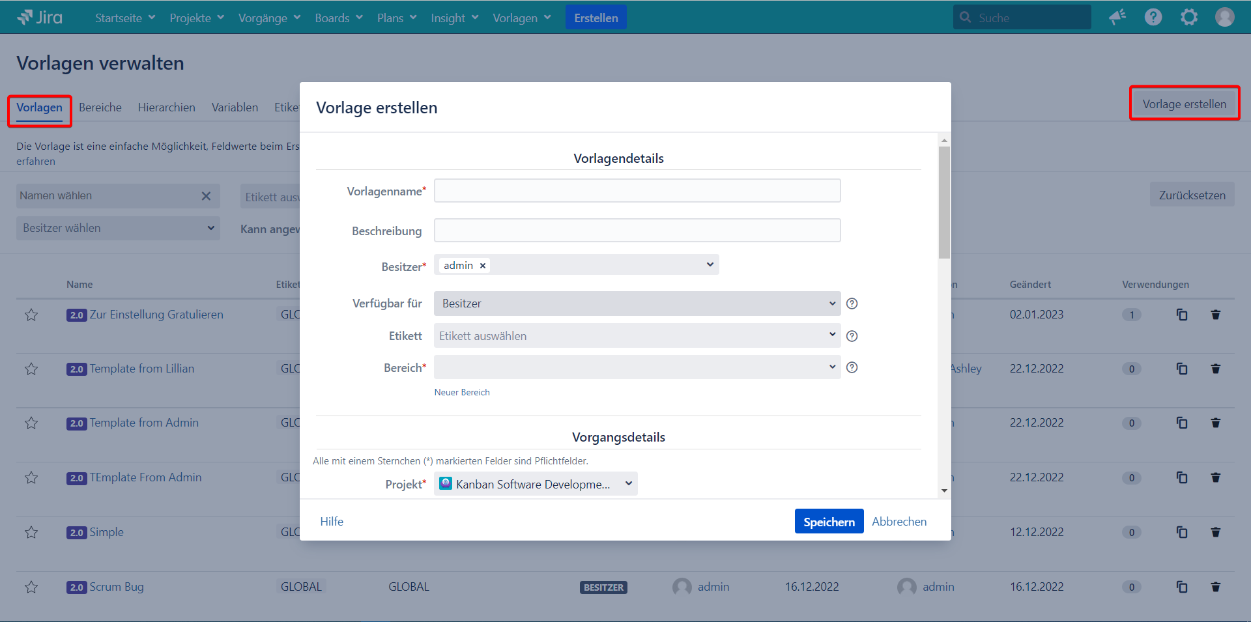Click the help icon next to Verfügbar für
Image resolution: width=1251 pixels, height=622 pixels.
click(852, 304)
